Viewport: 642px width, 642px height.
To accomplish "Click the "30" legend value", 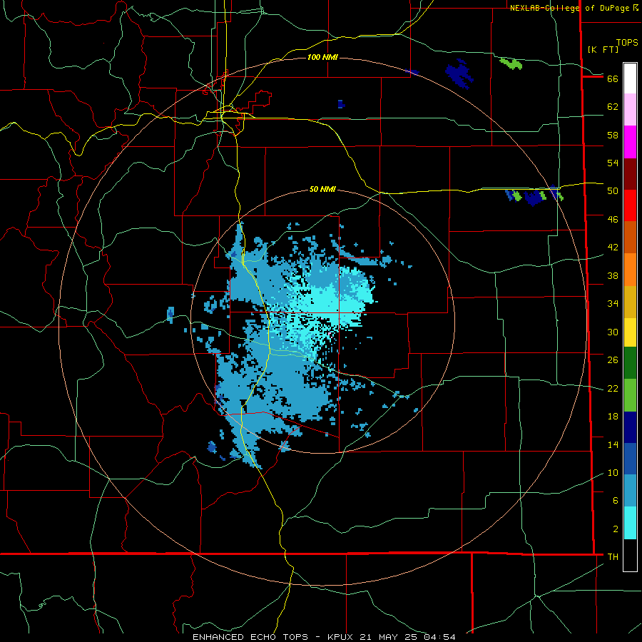I will (613, 332).
